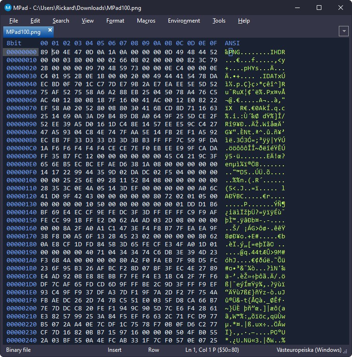Toggle Insert mode in the status bar
The image size is (352, 357).
point(114,350)
